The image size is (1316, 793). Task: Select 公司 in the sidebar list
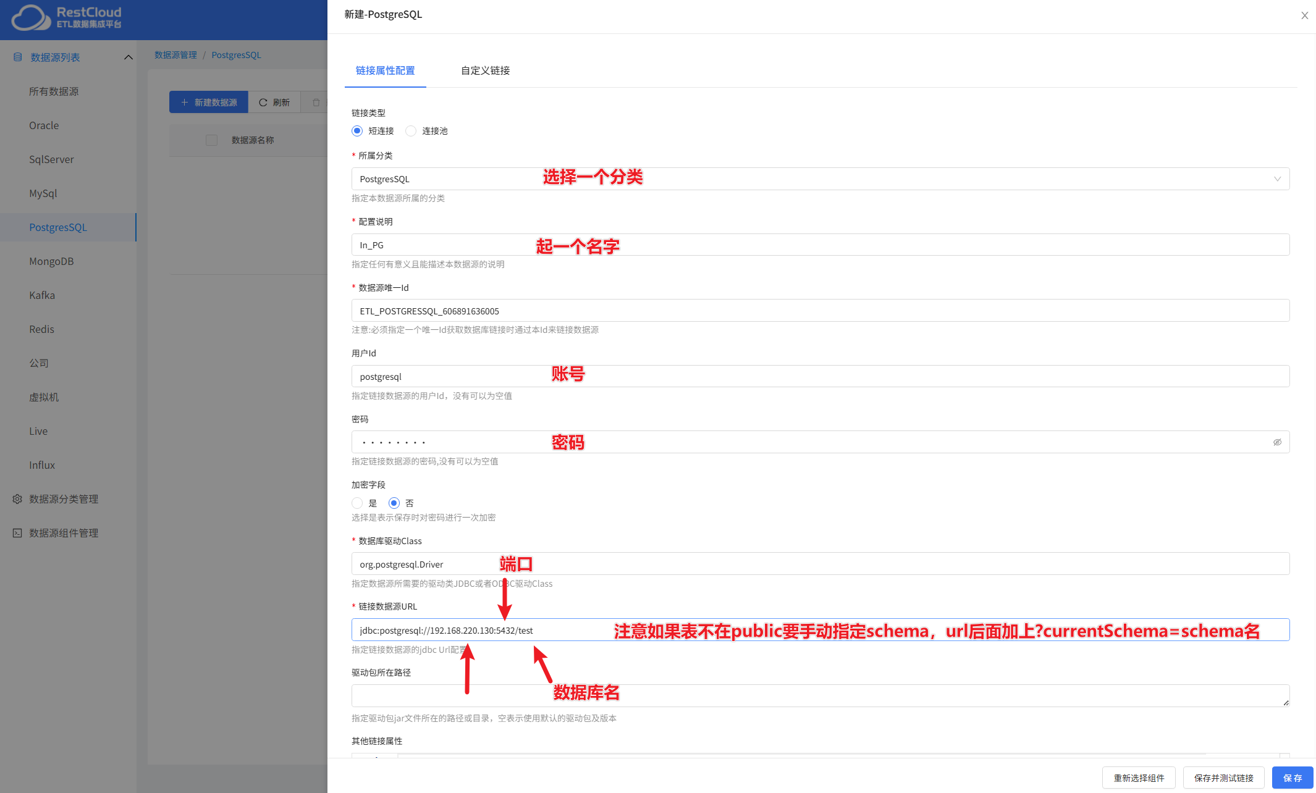point(39,363)
